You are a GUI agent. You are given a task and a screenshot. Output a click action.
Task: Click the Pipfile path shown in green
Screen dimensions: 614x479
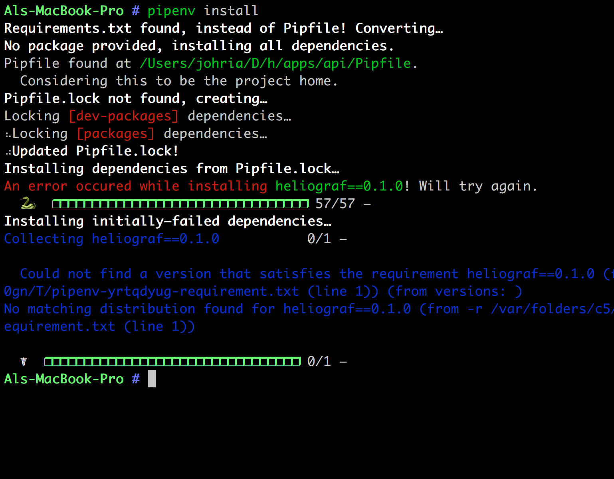click(275, 63)
